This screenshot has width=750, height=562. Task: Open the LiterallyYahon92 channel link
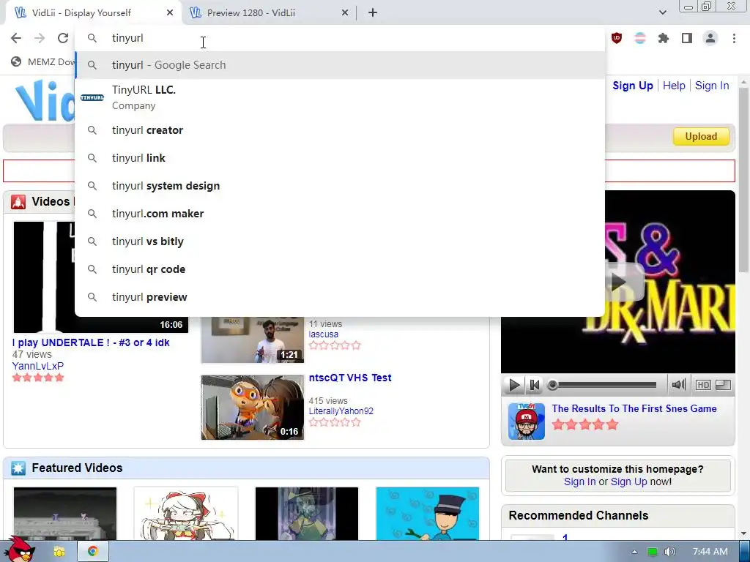pos(341,411)
